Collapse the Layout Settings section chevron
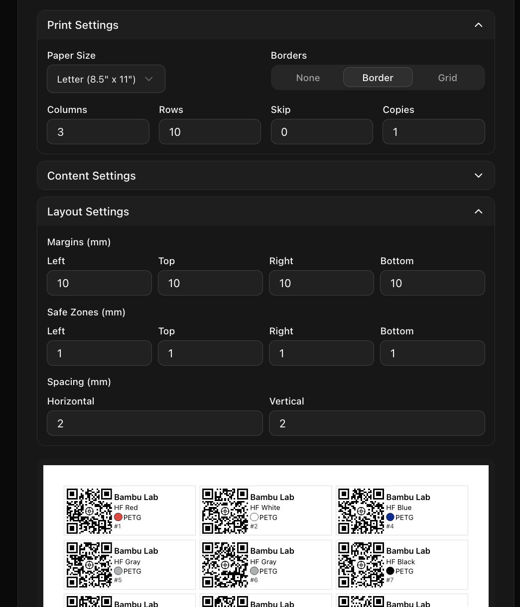This screenshot has width=520, height=607. point(478,211)
